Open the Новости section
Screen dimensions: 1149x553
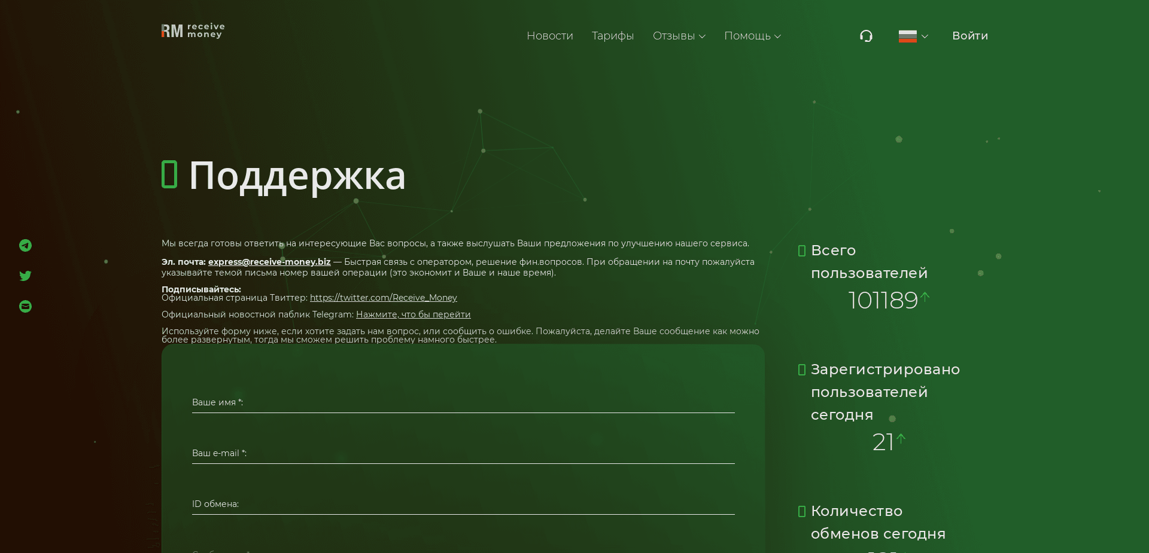[x=549, y=36]
